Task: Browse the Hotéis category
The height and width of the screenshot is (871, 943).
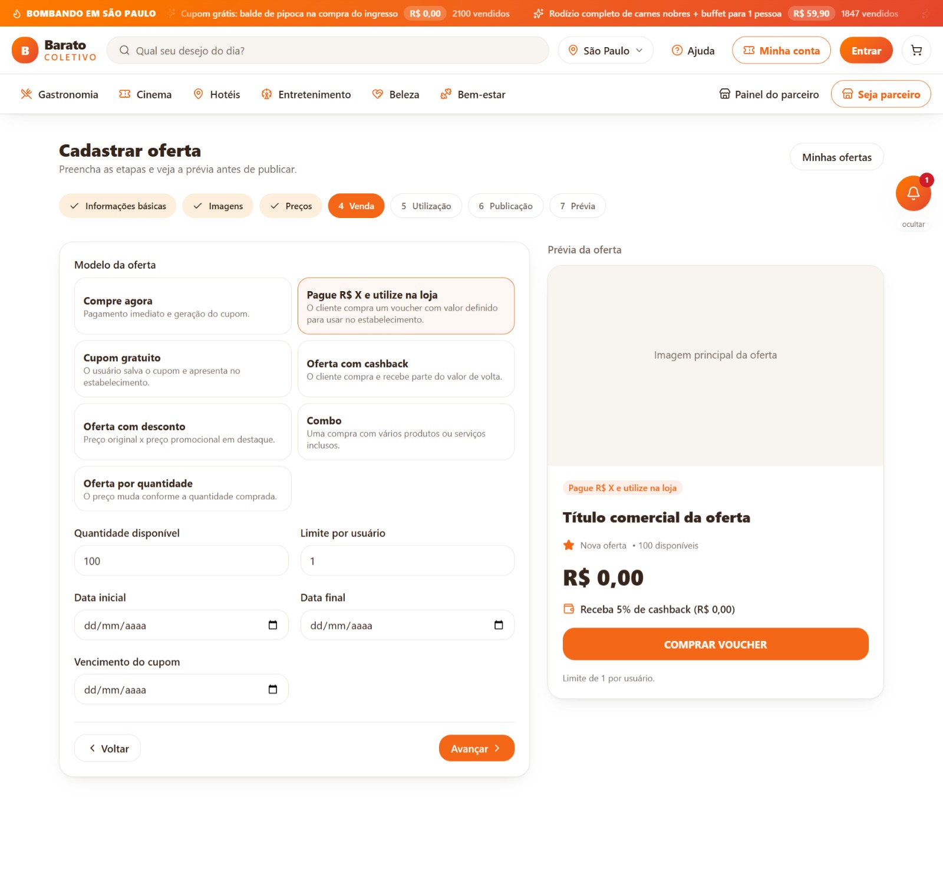Action: click(217, 94)
